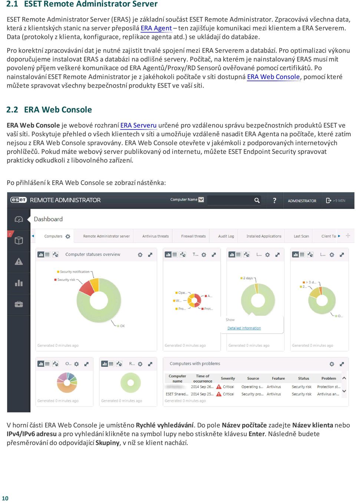Click the OK legend swatch
Image resolution: width=356 pixels, height=503 pixels.
[118, 326]
